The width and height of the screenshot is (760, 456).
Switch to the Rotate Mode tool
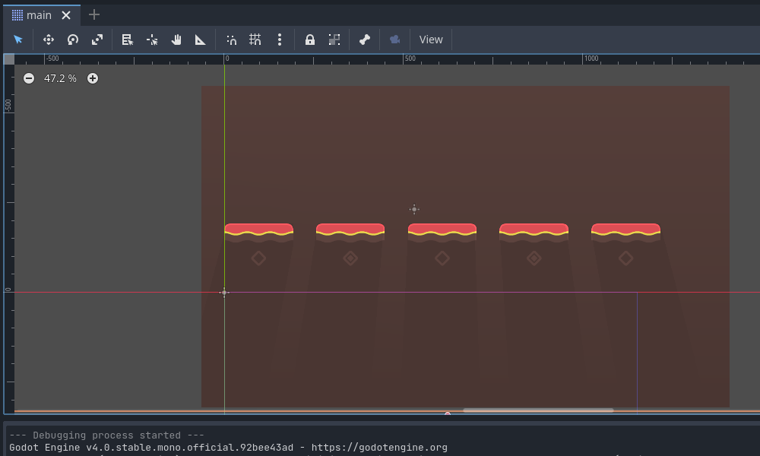tap(73, 40)
